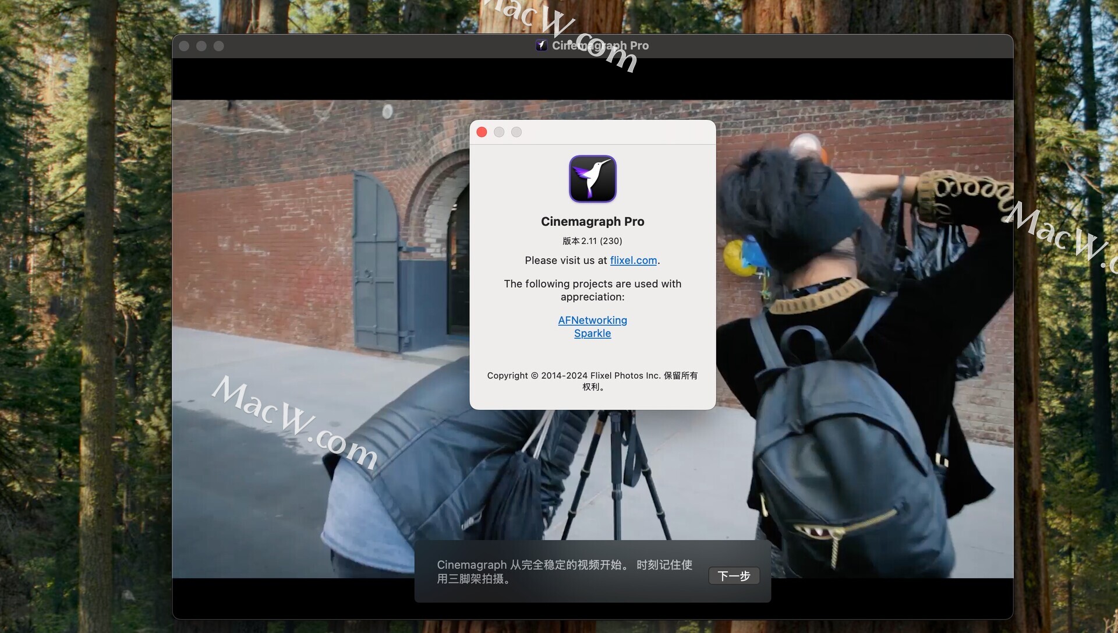The width and height of the screenshot is (1118, 633).
Task: Click the 'following projects are used' text
Action: 592,290
